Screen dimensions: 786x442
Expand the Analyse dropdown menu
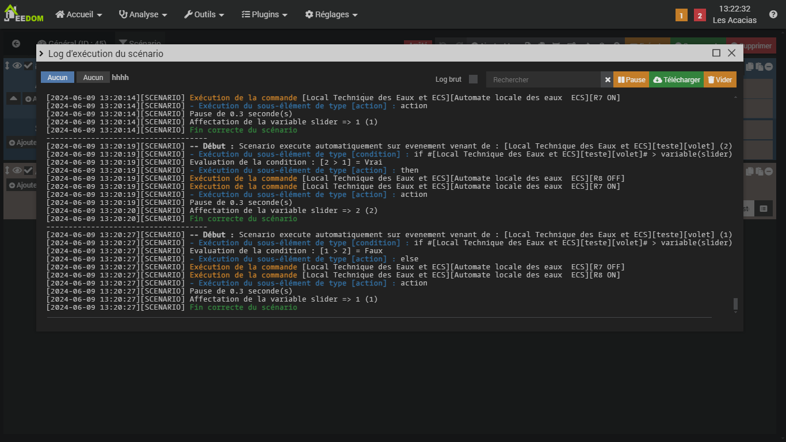pos(143,14)
